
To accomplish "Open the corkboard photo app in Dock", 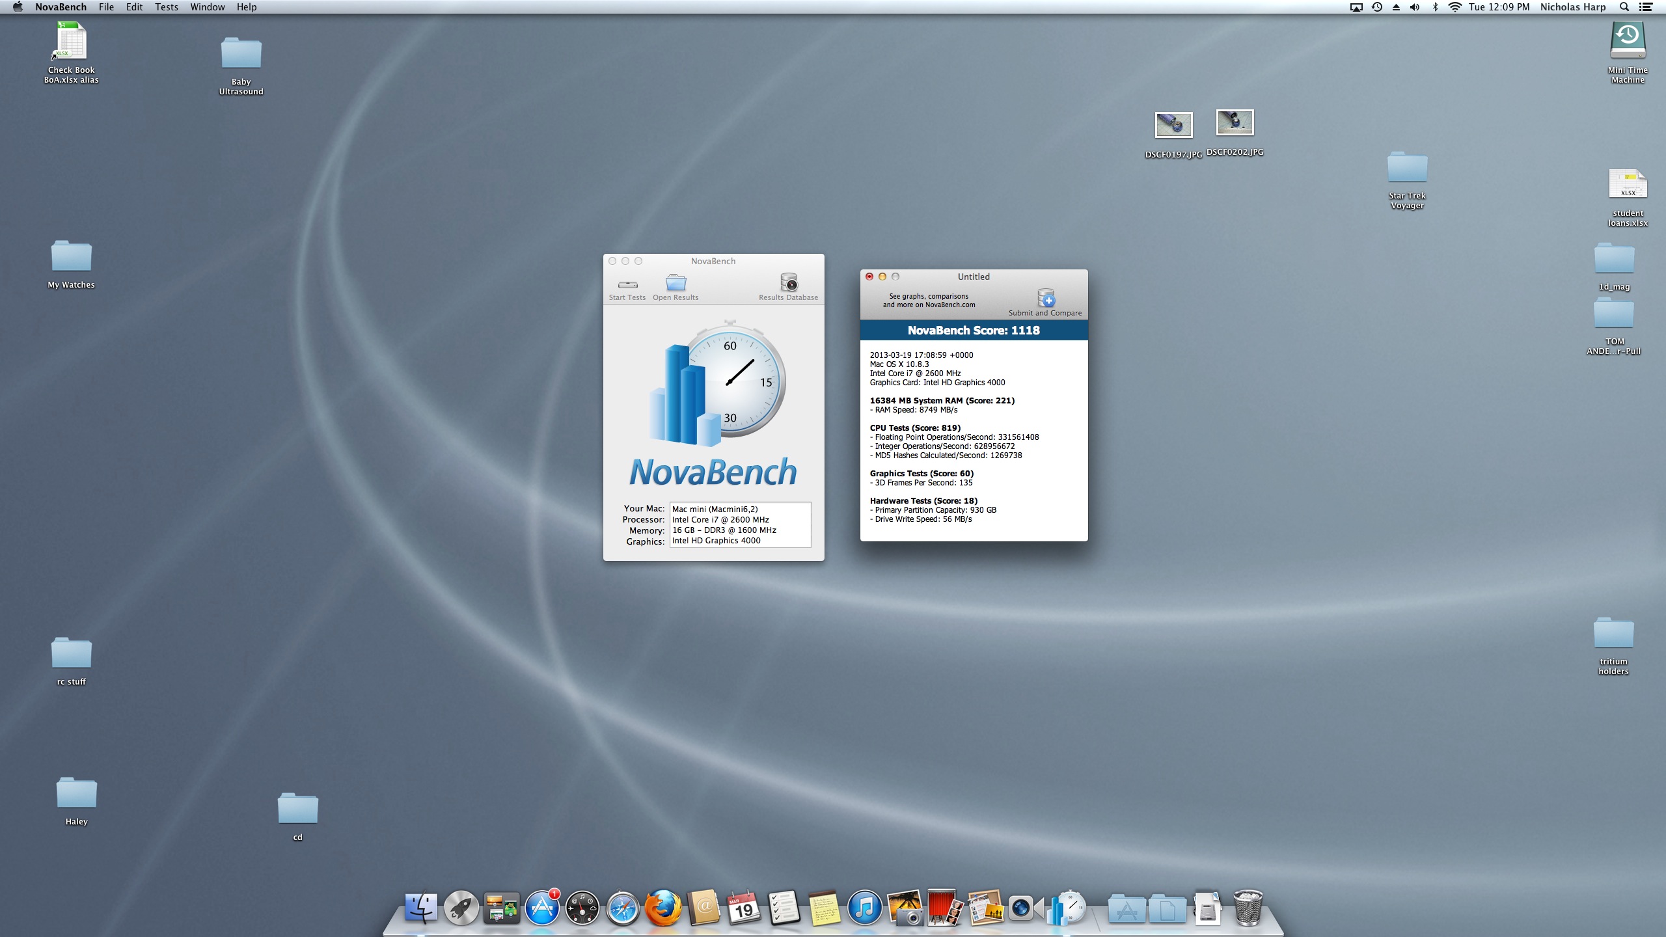I will click(985, 907).
